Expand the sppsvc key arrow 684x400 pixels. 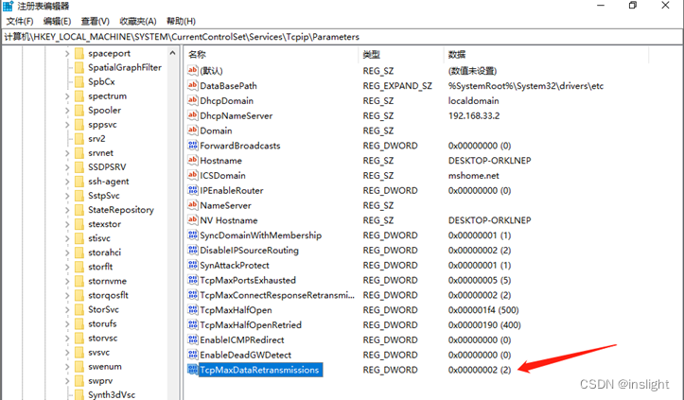tap(67, 124)
